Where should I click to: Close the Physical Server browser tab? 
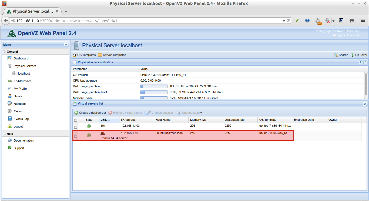pyautogui.click(x=57, y=11)
